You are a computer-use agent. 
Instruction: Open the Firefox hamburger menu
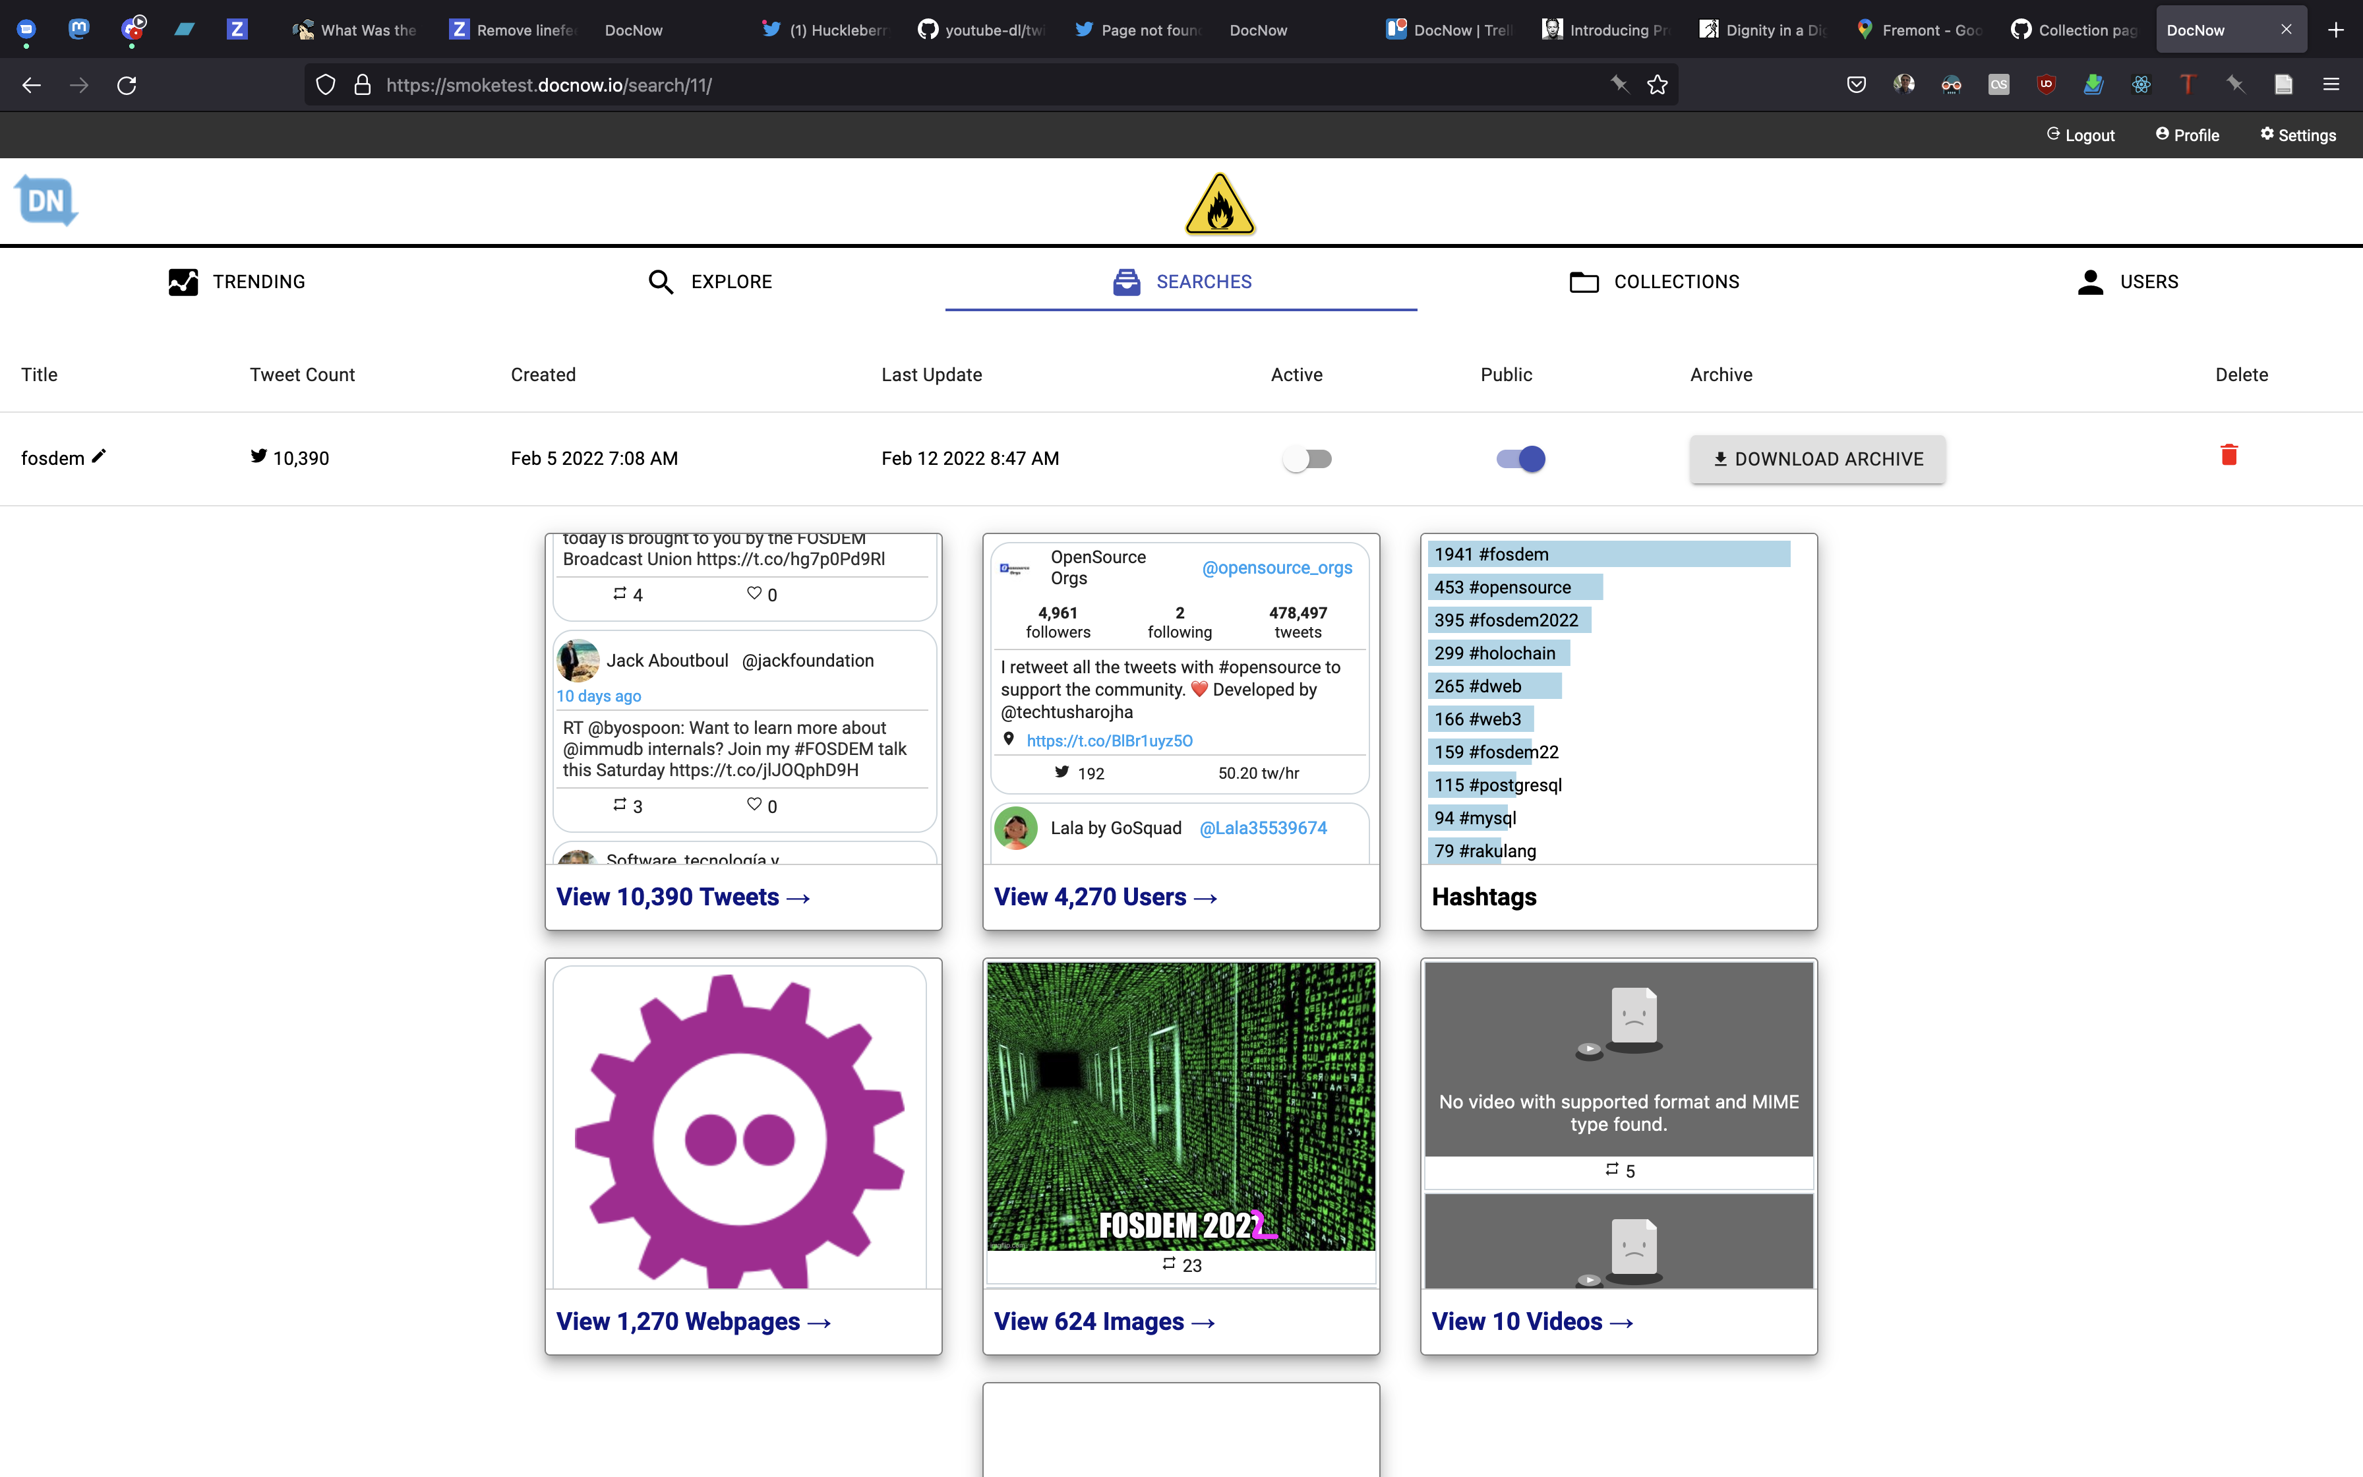[2333, 85]
